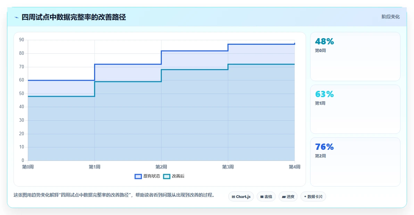This screenshot has height=215, width=414.
Task: Click the x-axis label 第3周
Action: click(x=228, y=167)
